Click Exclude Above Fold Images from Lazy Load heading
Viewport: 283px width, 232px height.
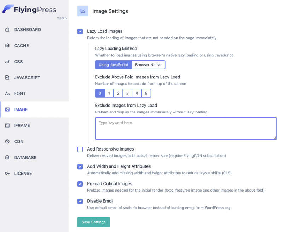pos(138,77)
